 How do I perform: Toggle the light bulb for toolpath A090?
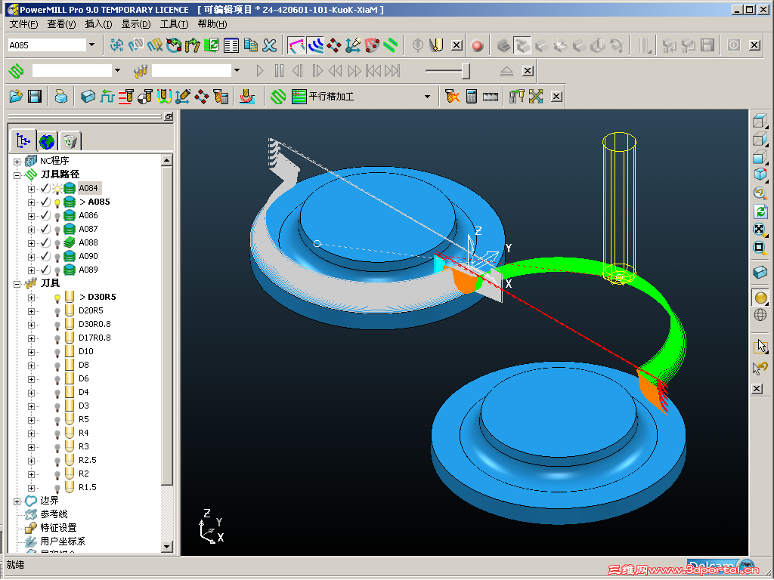tap(57, 257)
